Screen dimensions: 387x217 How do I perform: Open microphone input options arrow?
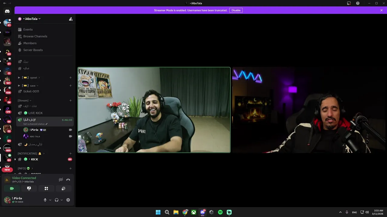pyautogui.click(x=50, y=200)
